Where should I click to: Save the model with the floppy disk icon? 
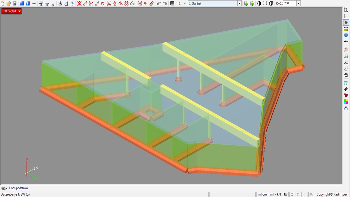point(15,4)
